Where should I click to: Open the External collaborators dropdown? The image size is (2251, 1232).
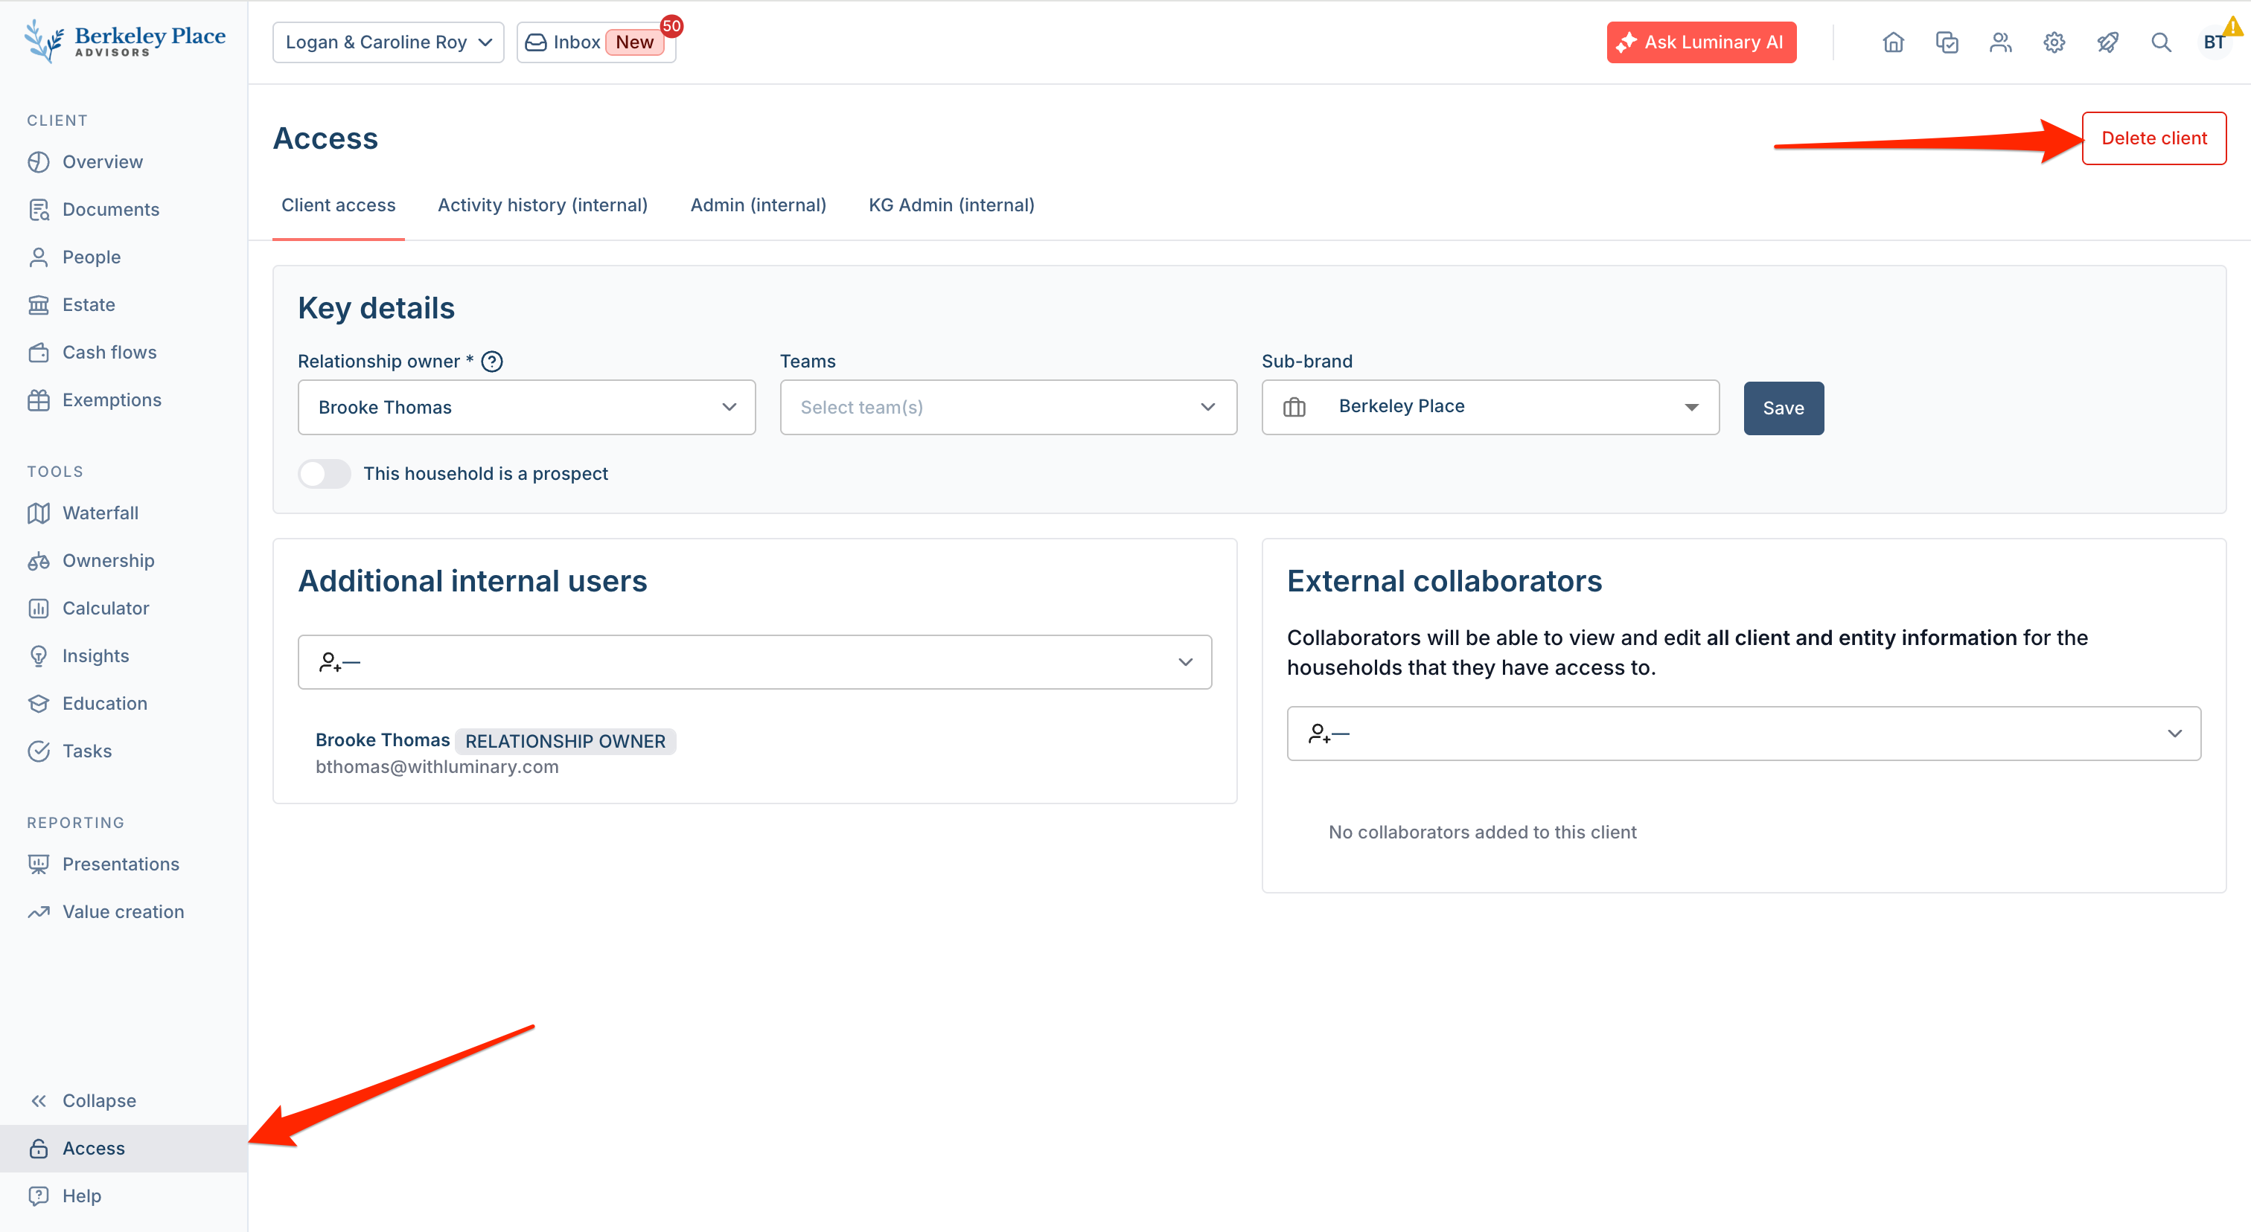[1743, 734]
